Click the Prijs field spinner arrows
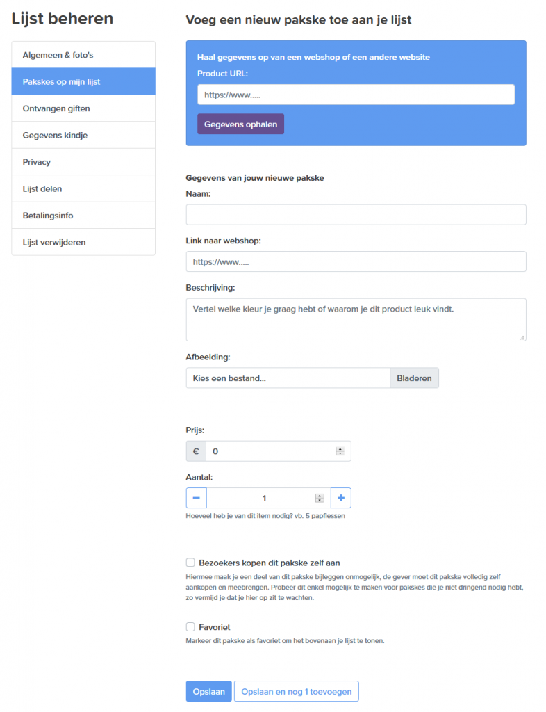546x712 pixels. point(340,451)
